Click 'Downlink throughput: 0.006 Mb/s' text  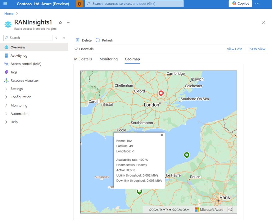click(x=139, y=181)
